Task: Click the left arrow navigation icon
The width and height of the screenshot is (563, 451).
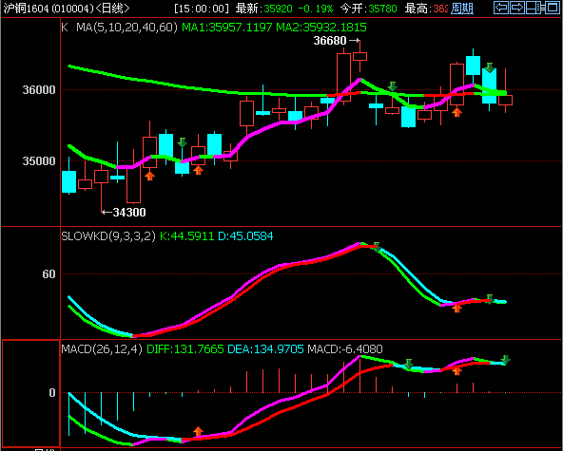Action: [x=501, y=8]
